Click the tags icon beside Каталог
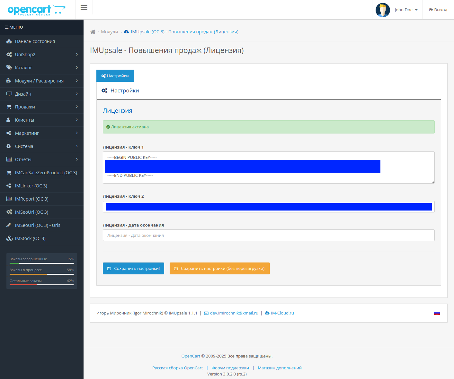Screen dimensions: 454x379 [9, 68]
